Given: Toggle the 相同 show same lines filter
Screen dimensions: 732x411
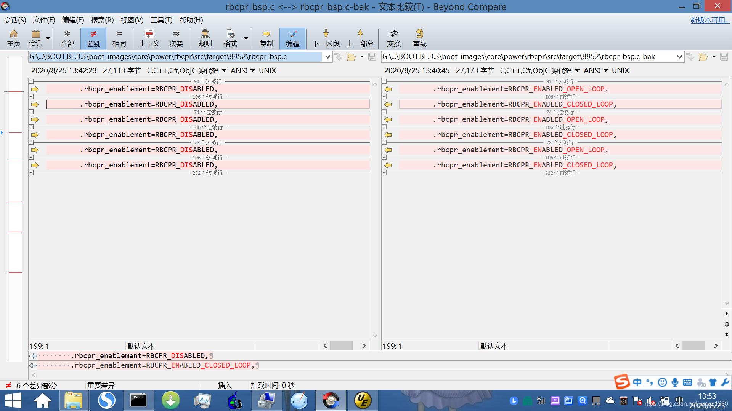Looking at the screenshot, I should 119,38.
